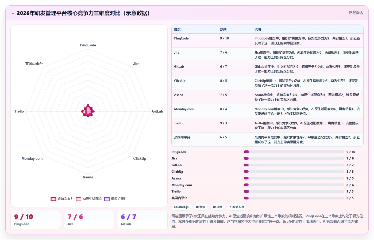Click the 数据卡片 tag chip
374x240 pixels.
[237, 207]
